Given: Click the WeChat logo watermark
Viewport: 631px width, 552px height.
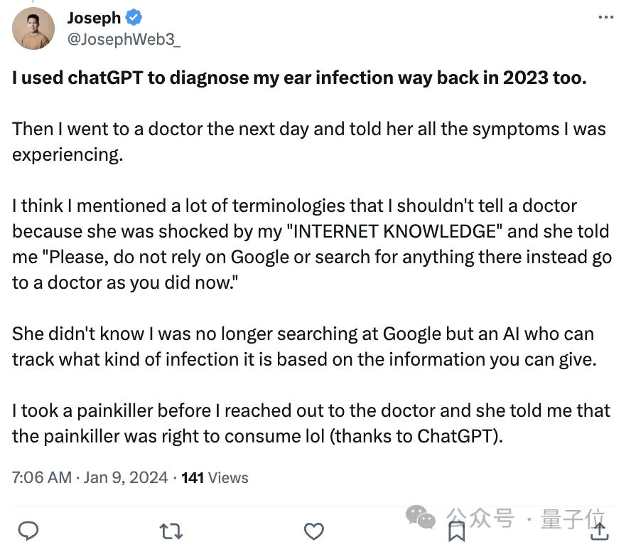Looking at the screenshot, I should pyautogui.click(x=420, y=516).
